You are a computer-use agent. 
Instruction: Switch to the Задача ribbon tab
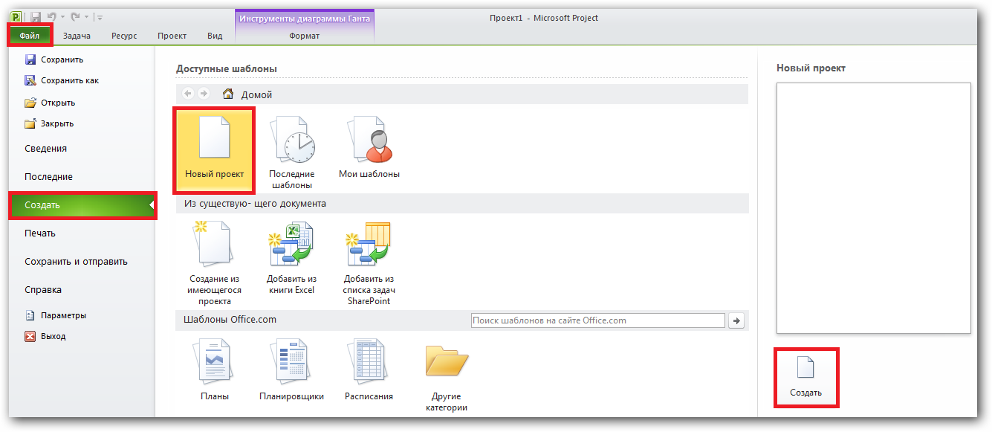pyautogui.click(x=77, y=35)
